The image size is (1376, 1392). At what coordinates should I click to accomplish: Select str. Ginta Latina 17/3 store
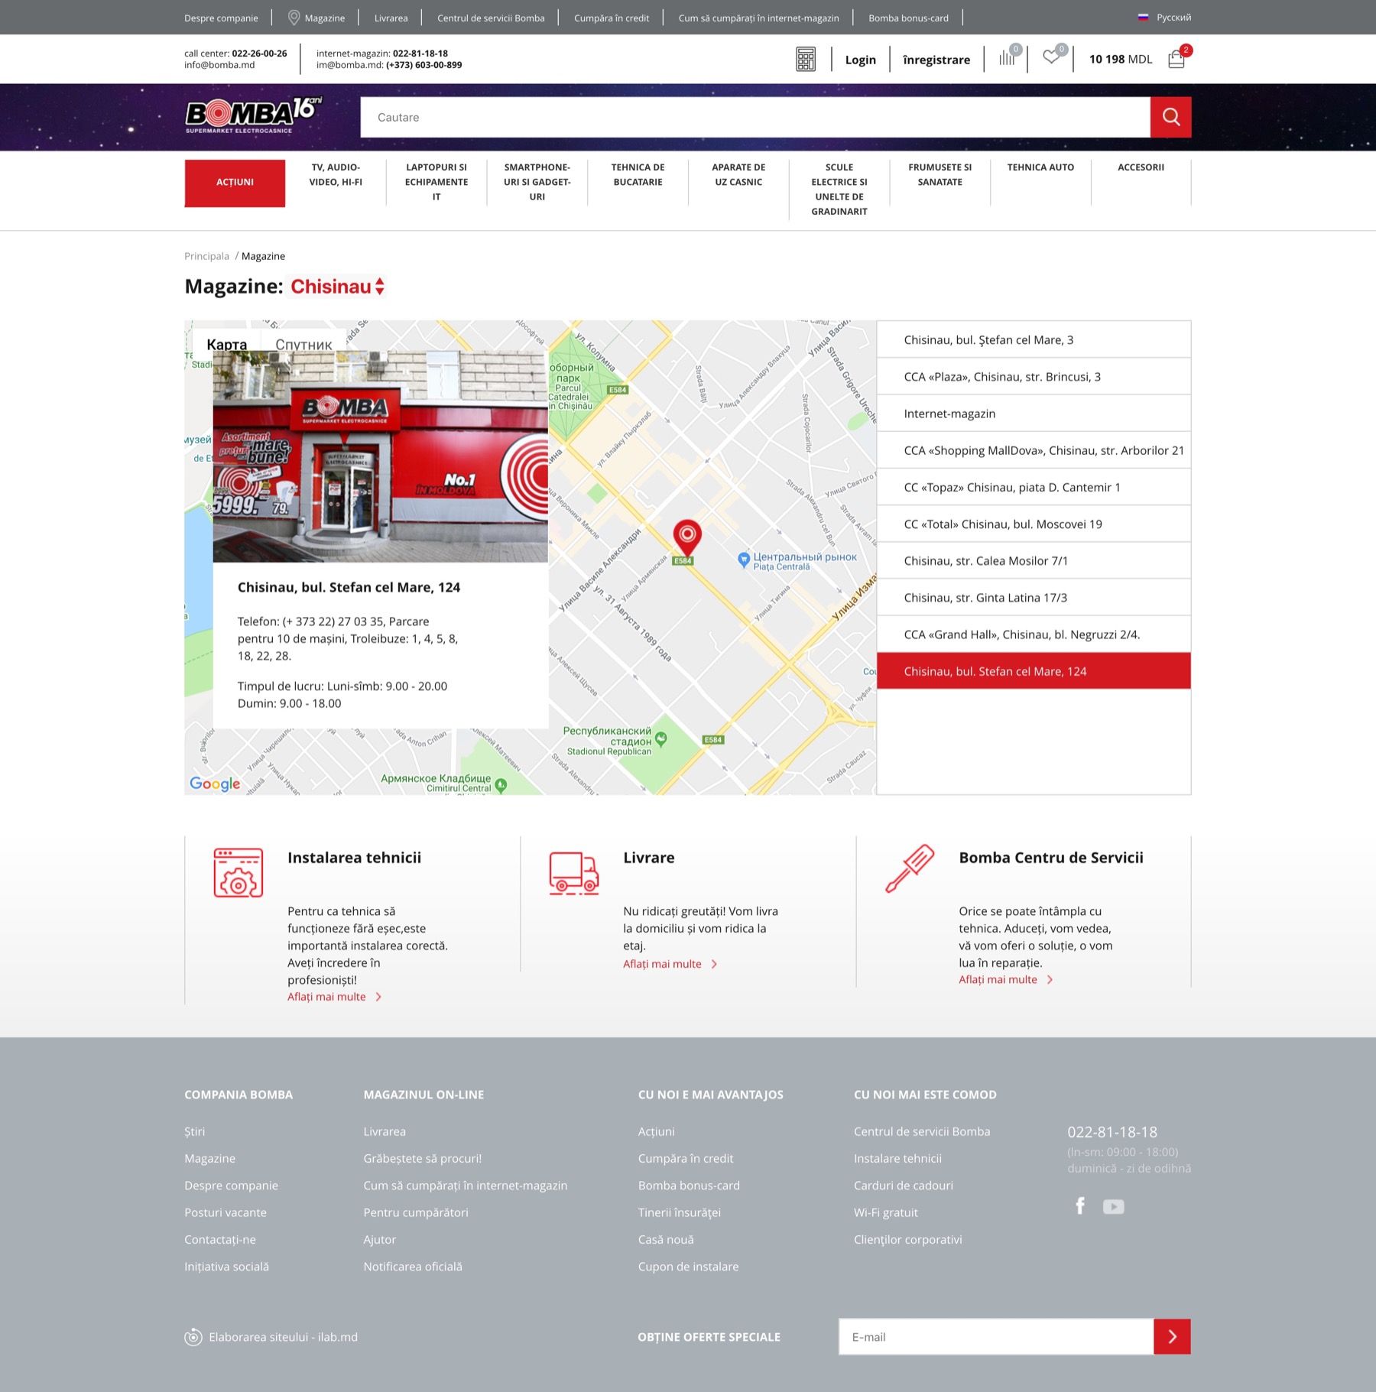coord(1034,597)
